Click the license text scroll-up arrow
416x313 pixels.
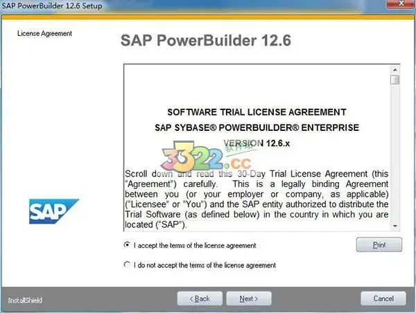(x=395, y=70)
